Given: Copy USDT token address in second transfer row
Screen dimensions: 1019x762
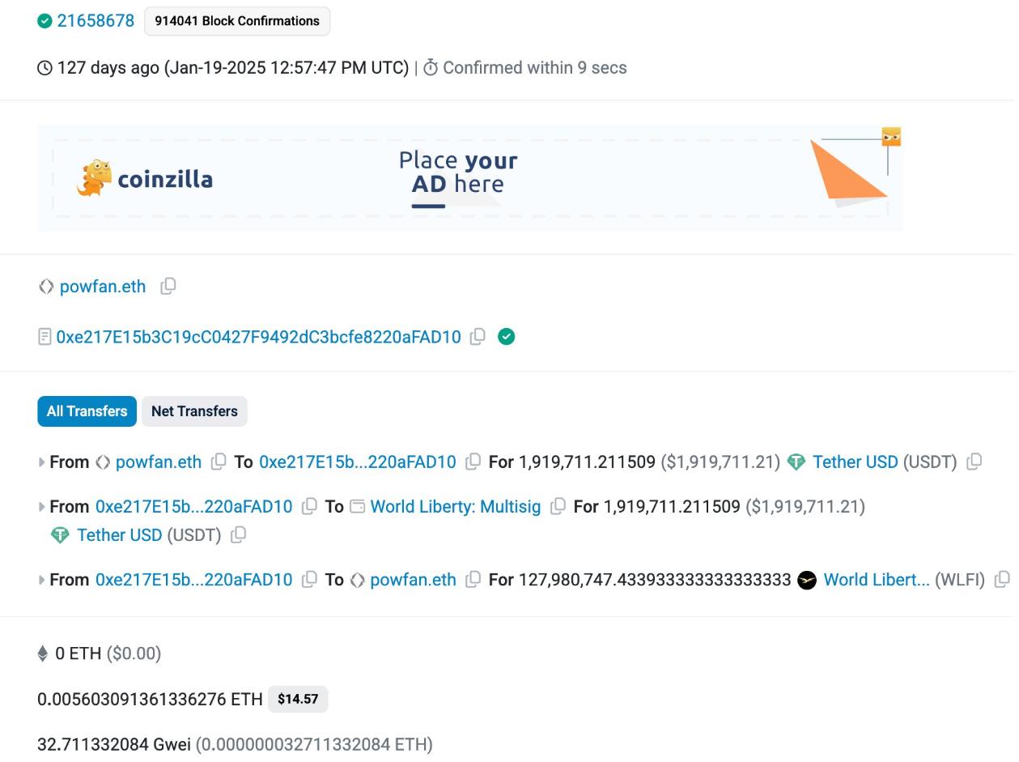Looking at the screenshot, I should click(238, 534).
